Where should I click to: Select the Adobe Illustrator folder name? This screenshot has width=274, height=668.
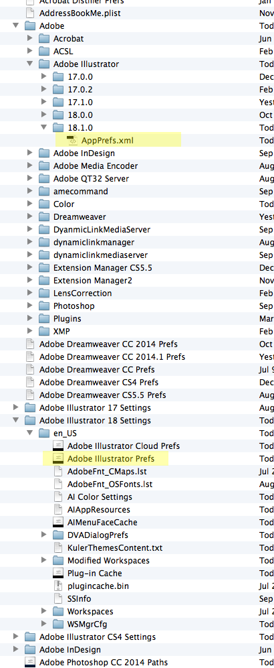tap(86, 64)
